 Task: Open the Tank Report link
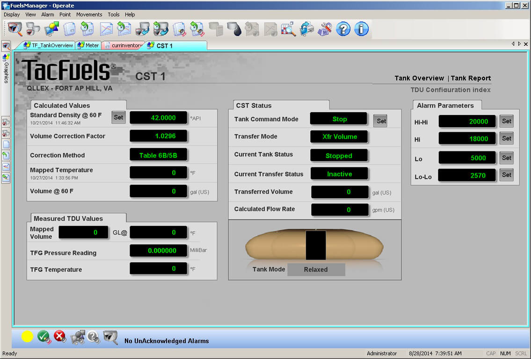pos(471,78)
